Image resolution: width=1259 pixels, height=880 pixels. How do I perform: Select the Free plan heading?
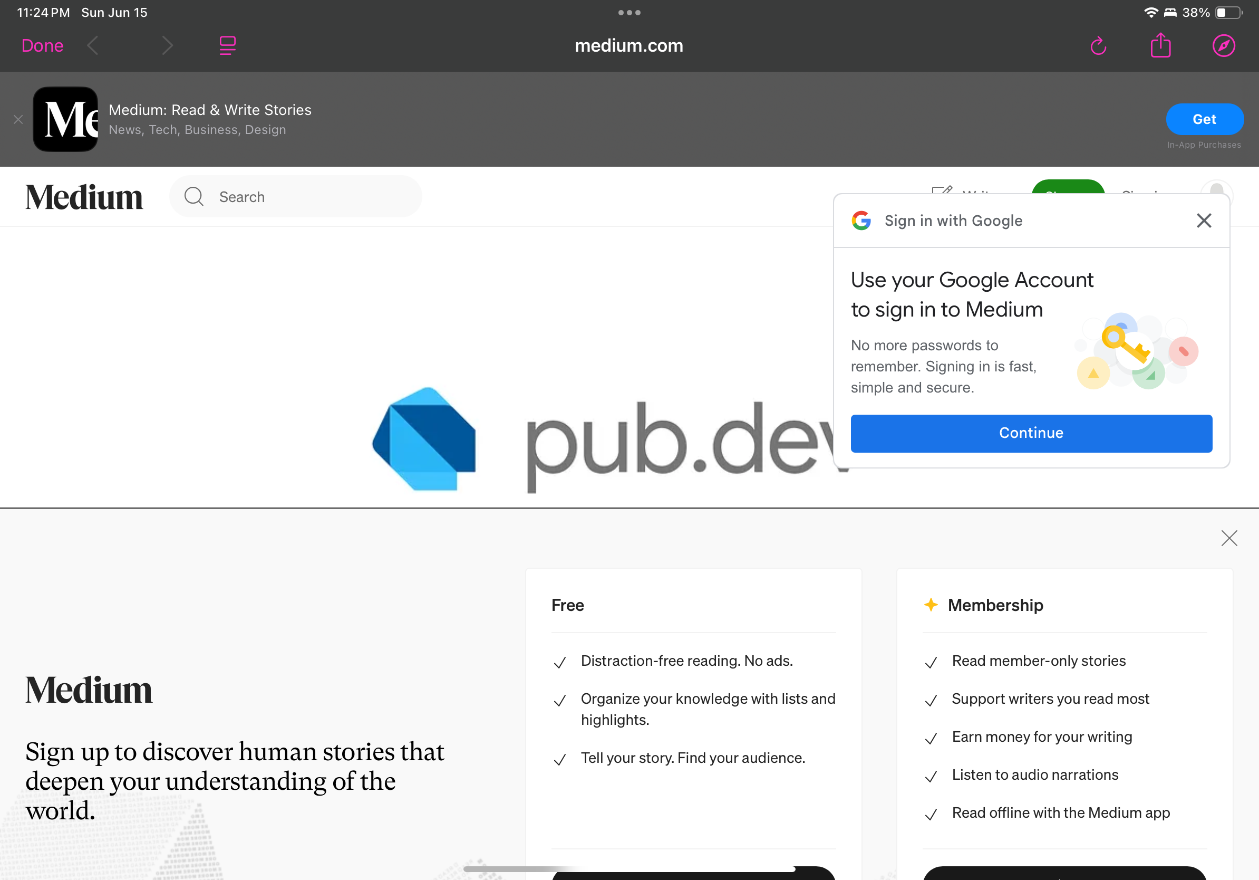tap(567, 605)
